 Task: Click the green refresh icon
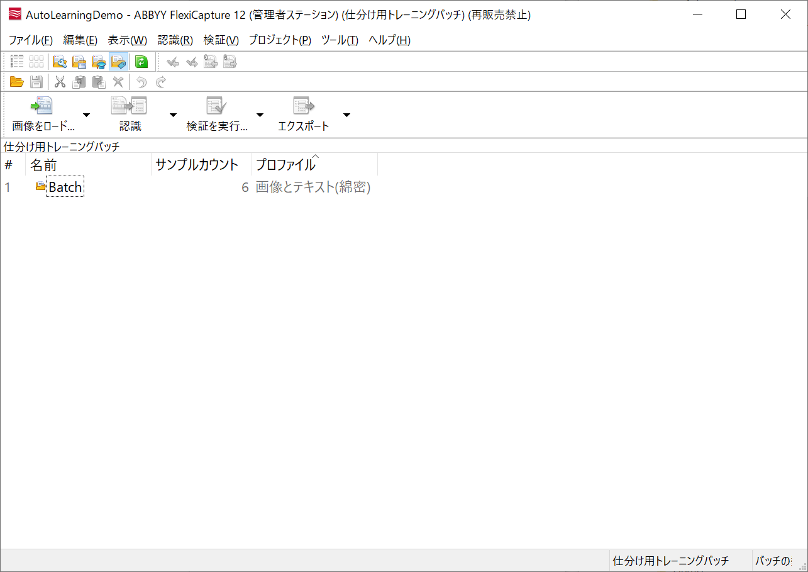tap(141, 62)
